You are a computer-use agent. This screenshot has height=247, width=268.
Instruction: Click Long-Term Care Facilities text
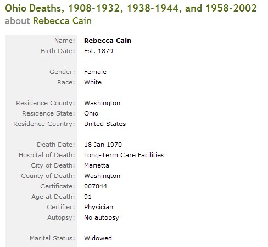[x=124, y=155]
